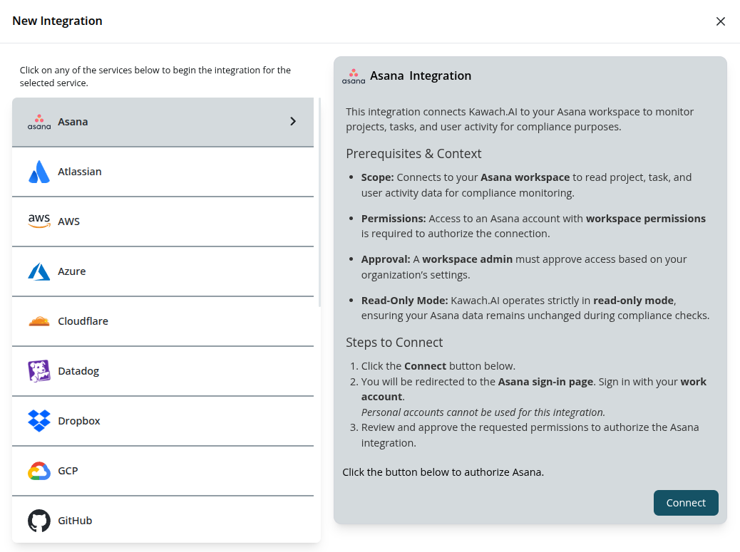This screenshot has height=552, width=740.
Task: Select Atlassian from the services list
Action: pos(80,172)
